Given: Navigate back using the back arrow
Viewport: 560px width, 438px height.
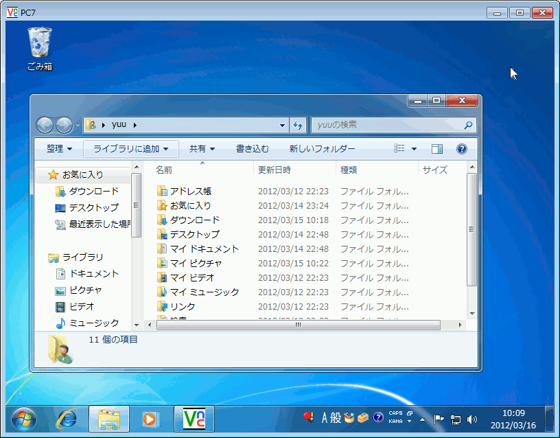Looking at the screenshot, I should tap(45, 125).
